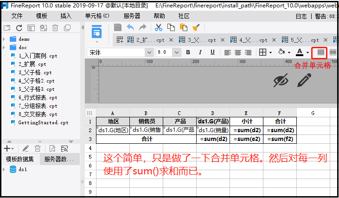339x198 pixels.
Task: Edit the dataset with the pencil icon
Action: point(26,148)
